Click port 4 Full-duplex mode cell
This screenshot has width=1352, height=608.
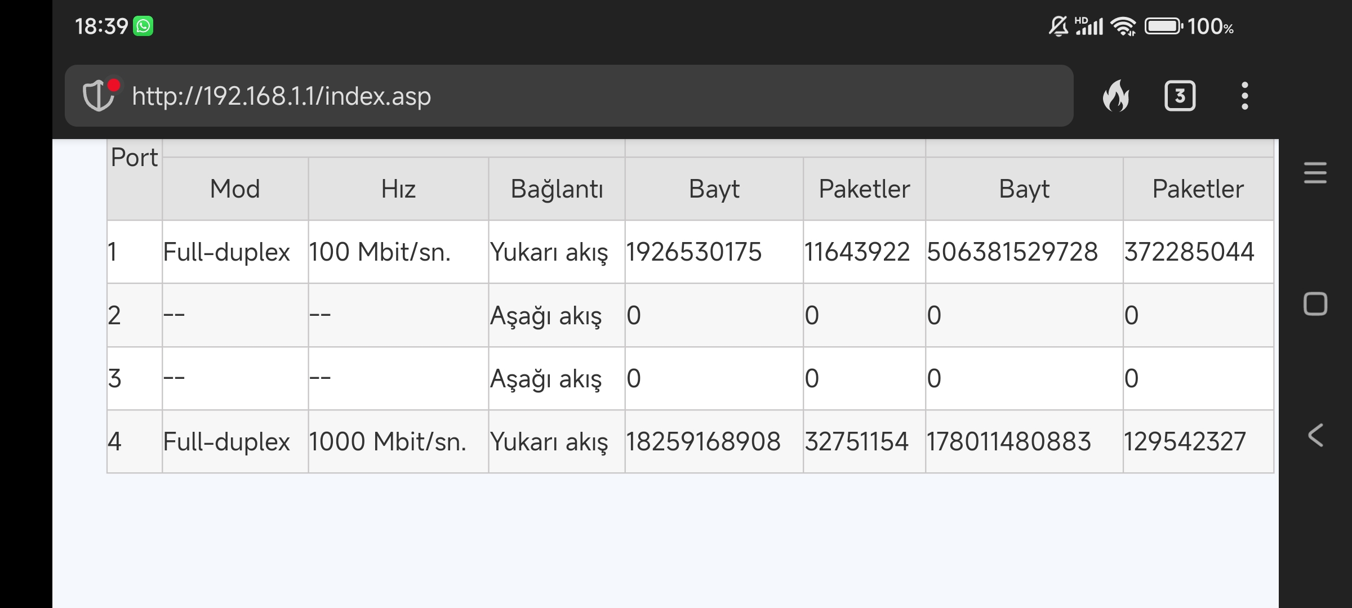click(x=226, y=441)
